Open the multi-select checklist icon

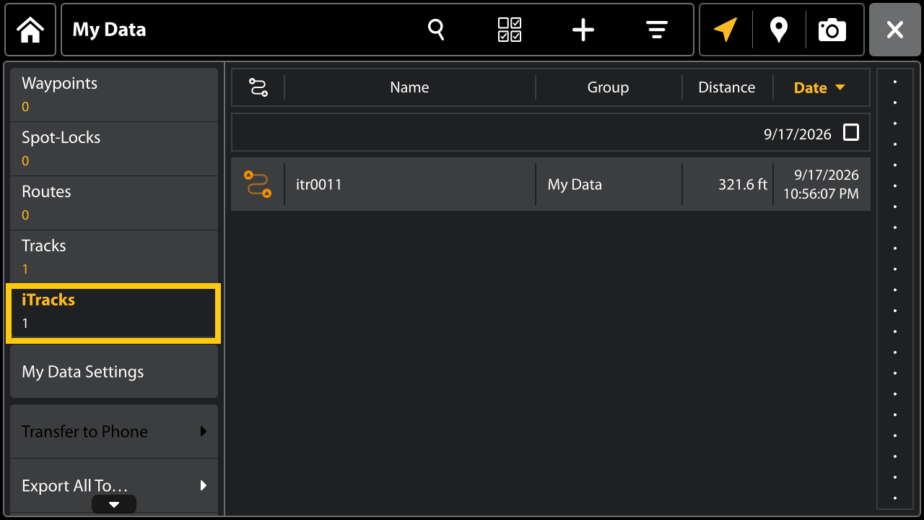[510, 30]
